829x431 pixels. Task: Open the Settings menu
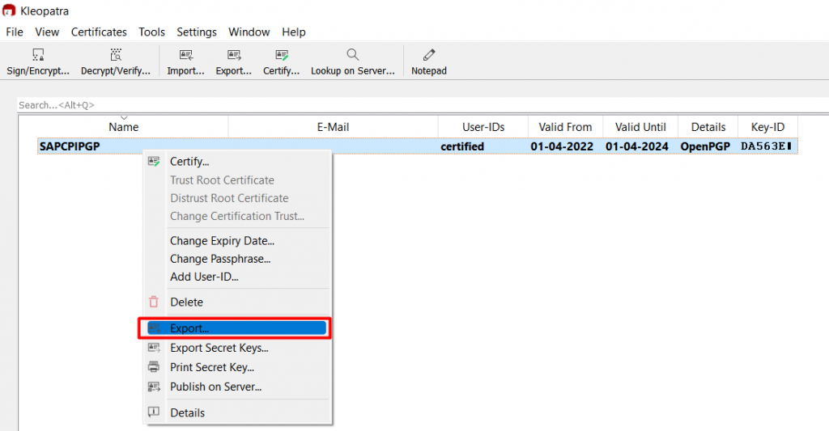click(197, 32)
